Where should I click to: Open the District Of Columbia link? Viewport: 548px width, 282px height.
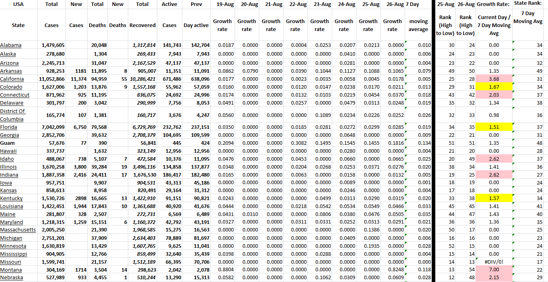coord(12,115)
